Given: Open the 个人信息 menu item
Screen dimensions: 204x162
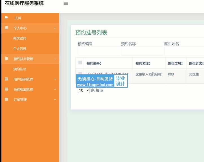Looking at the screenshot, I should click(20, 48).
